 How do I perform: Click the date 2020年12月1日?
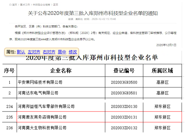pos(166,45)
